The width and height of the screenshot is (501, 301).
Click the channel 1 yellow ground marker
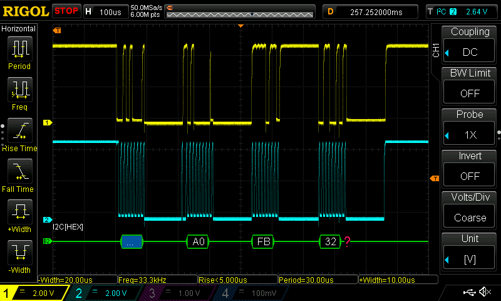click(x=48, y=122)
